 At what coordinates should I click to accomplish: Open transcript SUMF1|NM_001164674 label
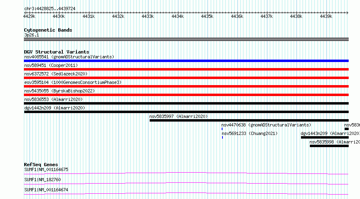[x=46, y=190]
